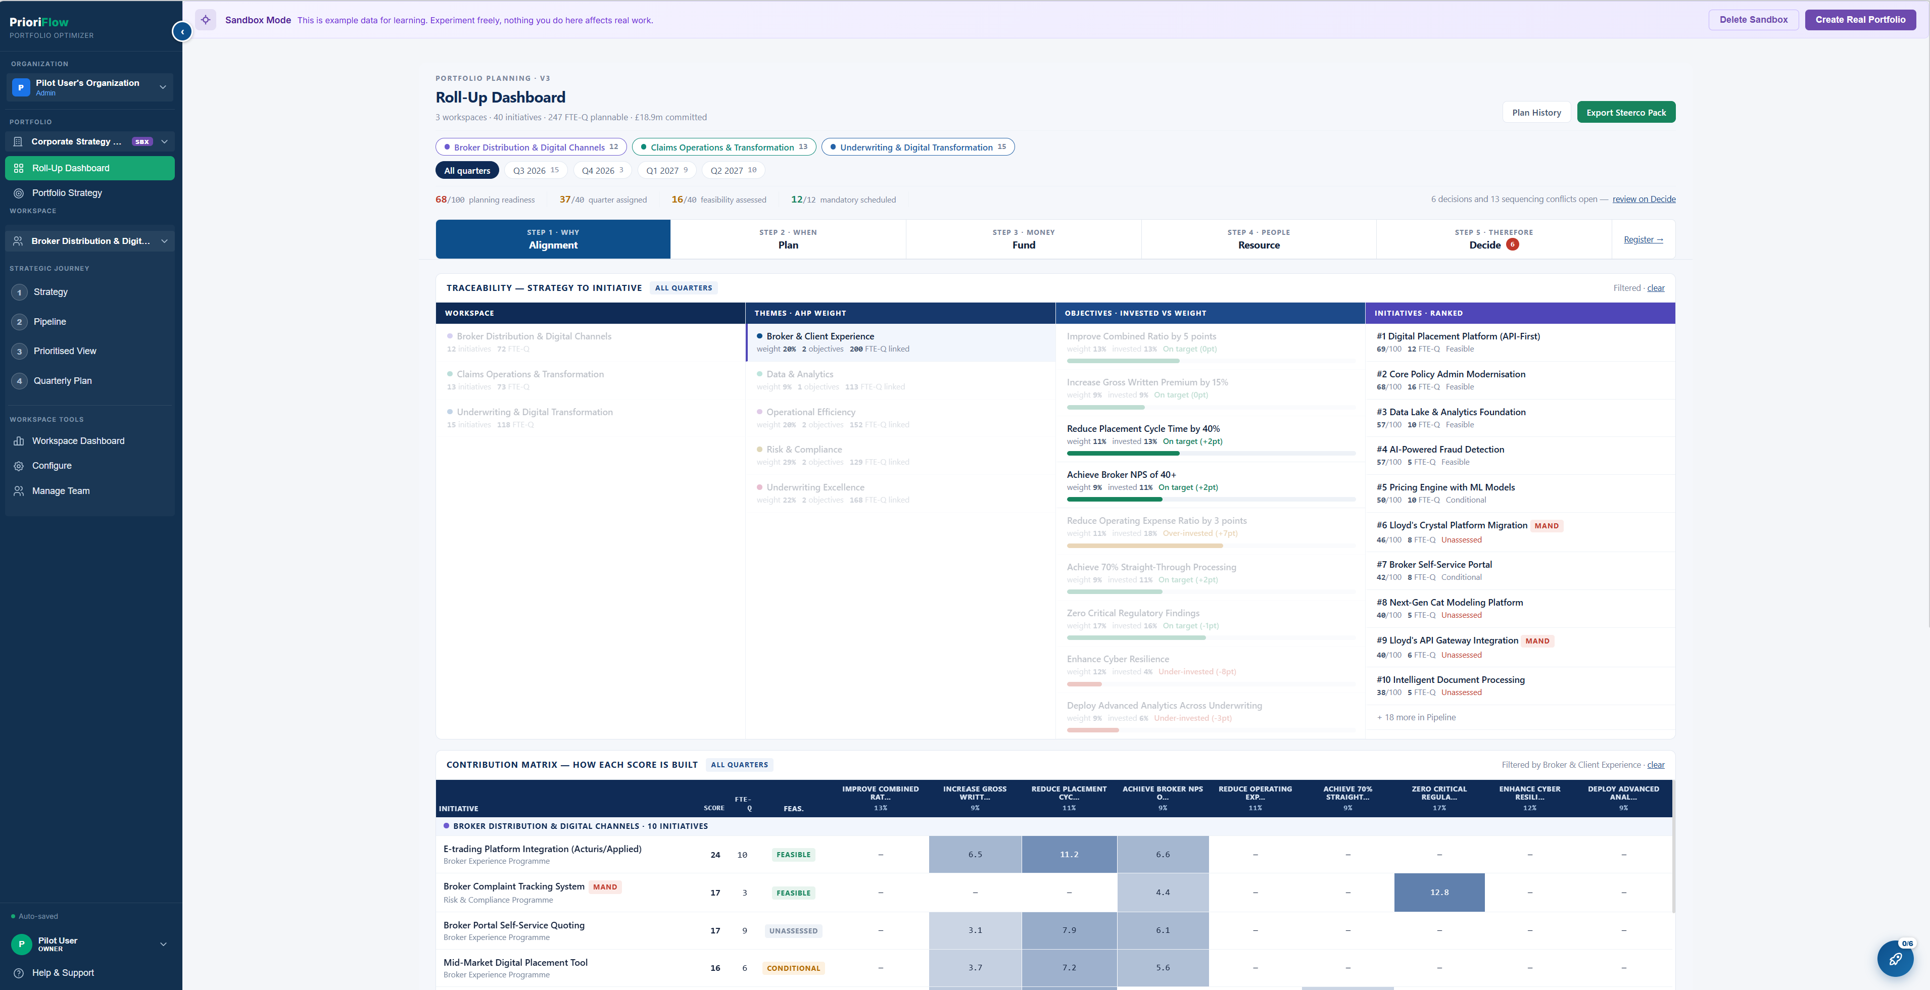Expand the Broker Distribution workspace selector chevron

click(x=164, y=241)
